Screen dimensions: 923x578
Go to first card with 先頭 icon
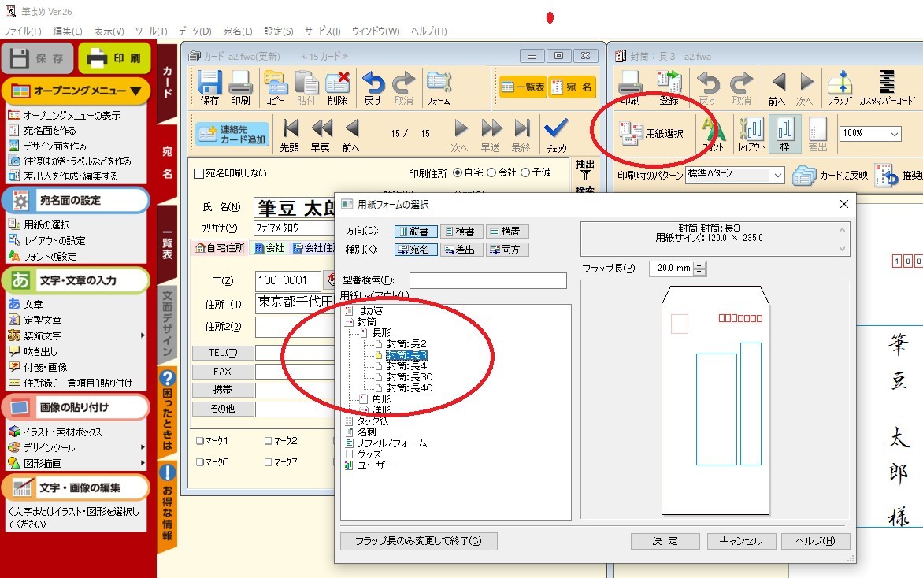tap(290, 135)
